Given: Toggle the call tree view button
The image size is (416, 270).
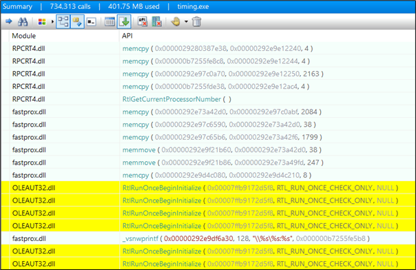Looking at the screenshot, I should click(63, 22).
